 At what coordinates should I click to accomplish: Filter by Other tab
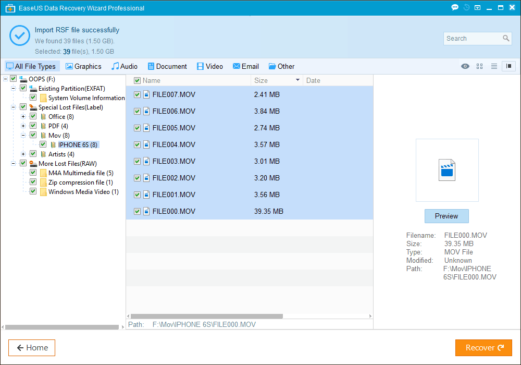(282, 66)
